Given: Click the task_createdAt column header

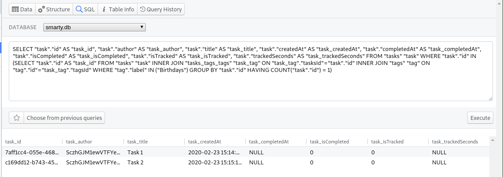Looking at the screenshot, I should pos(215,142).
